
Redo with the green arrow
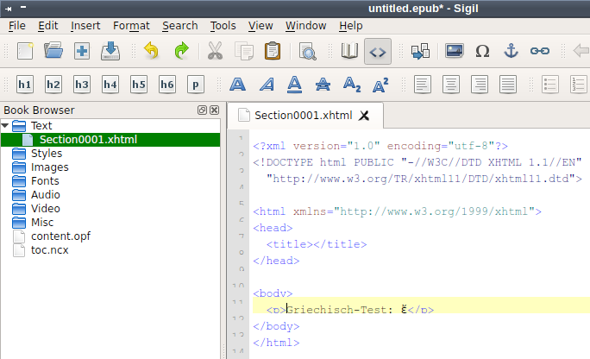pyautogui.click(x=182, y=51)
